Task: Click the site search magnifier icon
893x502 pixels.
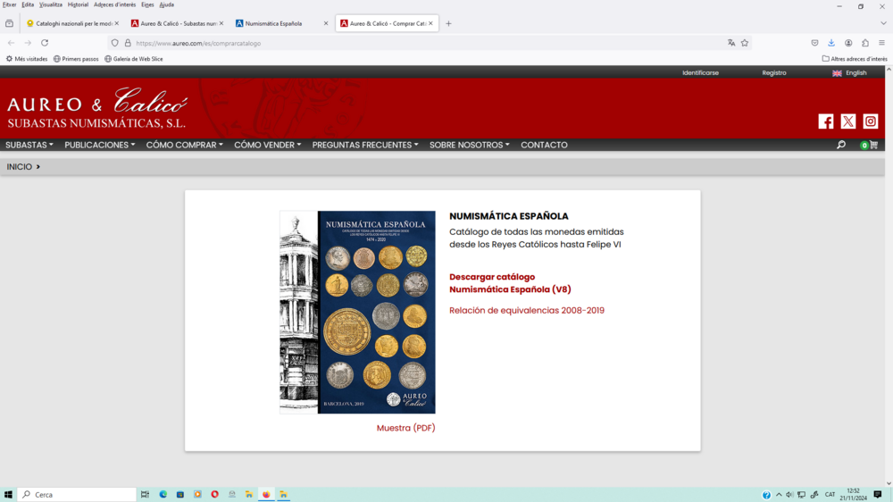Action: pos(841,145)
